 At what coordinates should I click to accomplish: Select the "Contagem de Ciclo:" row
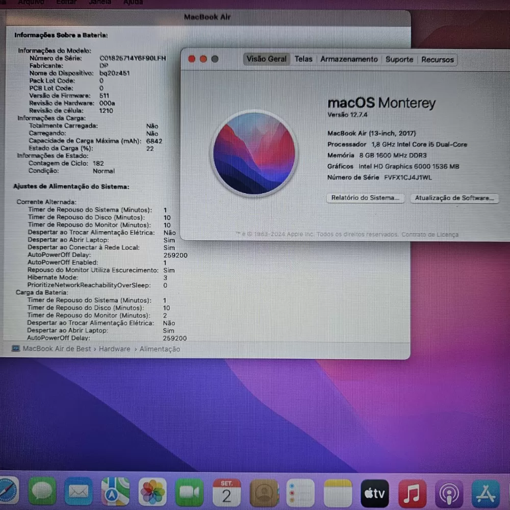pyautogui.click(x=66, y=163)
